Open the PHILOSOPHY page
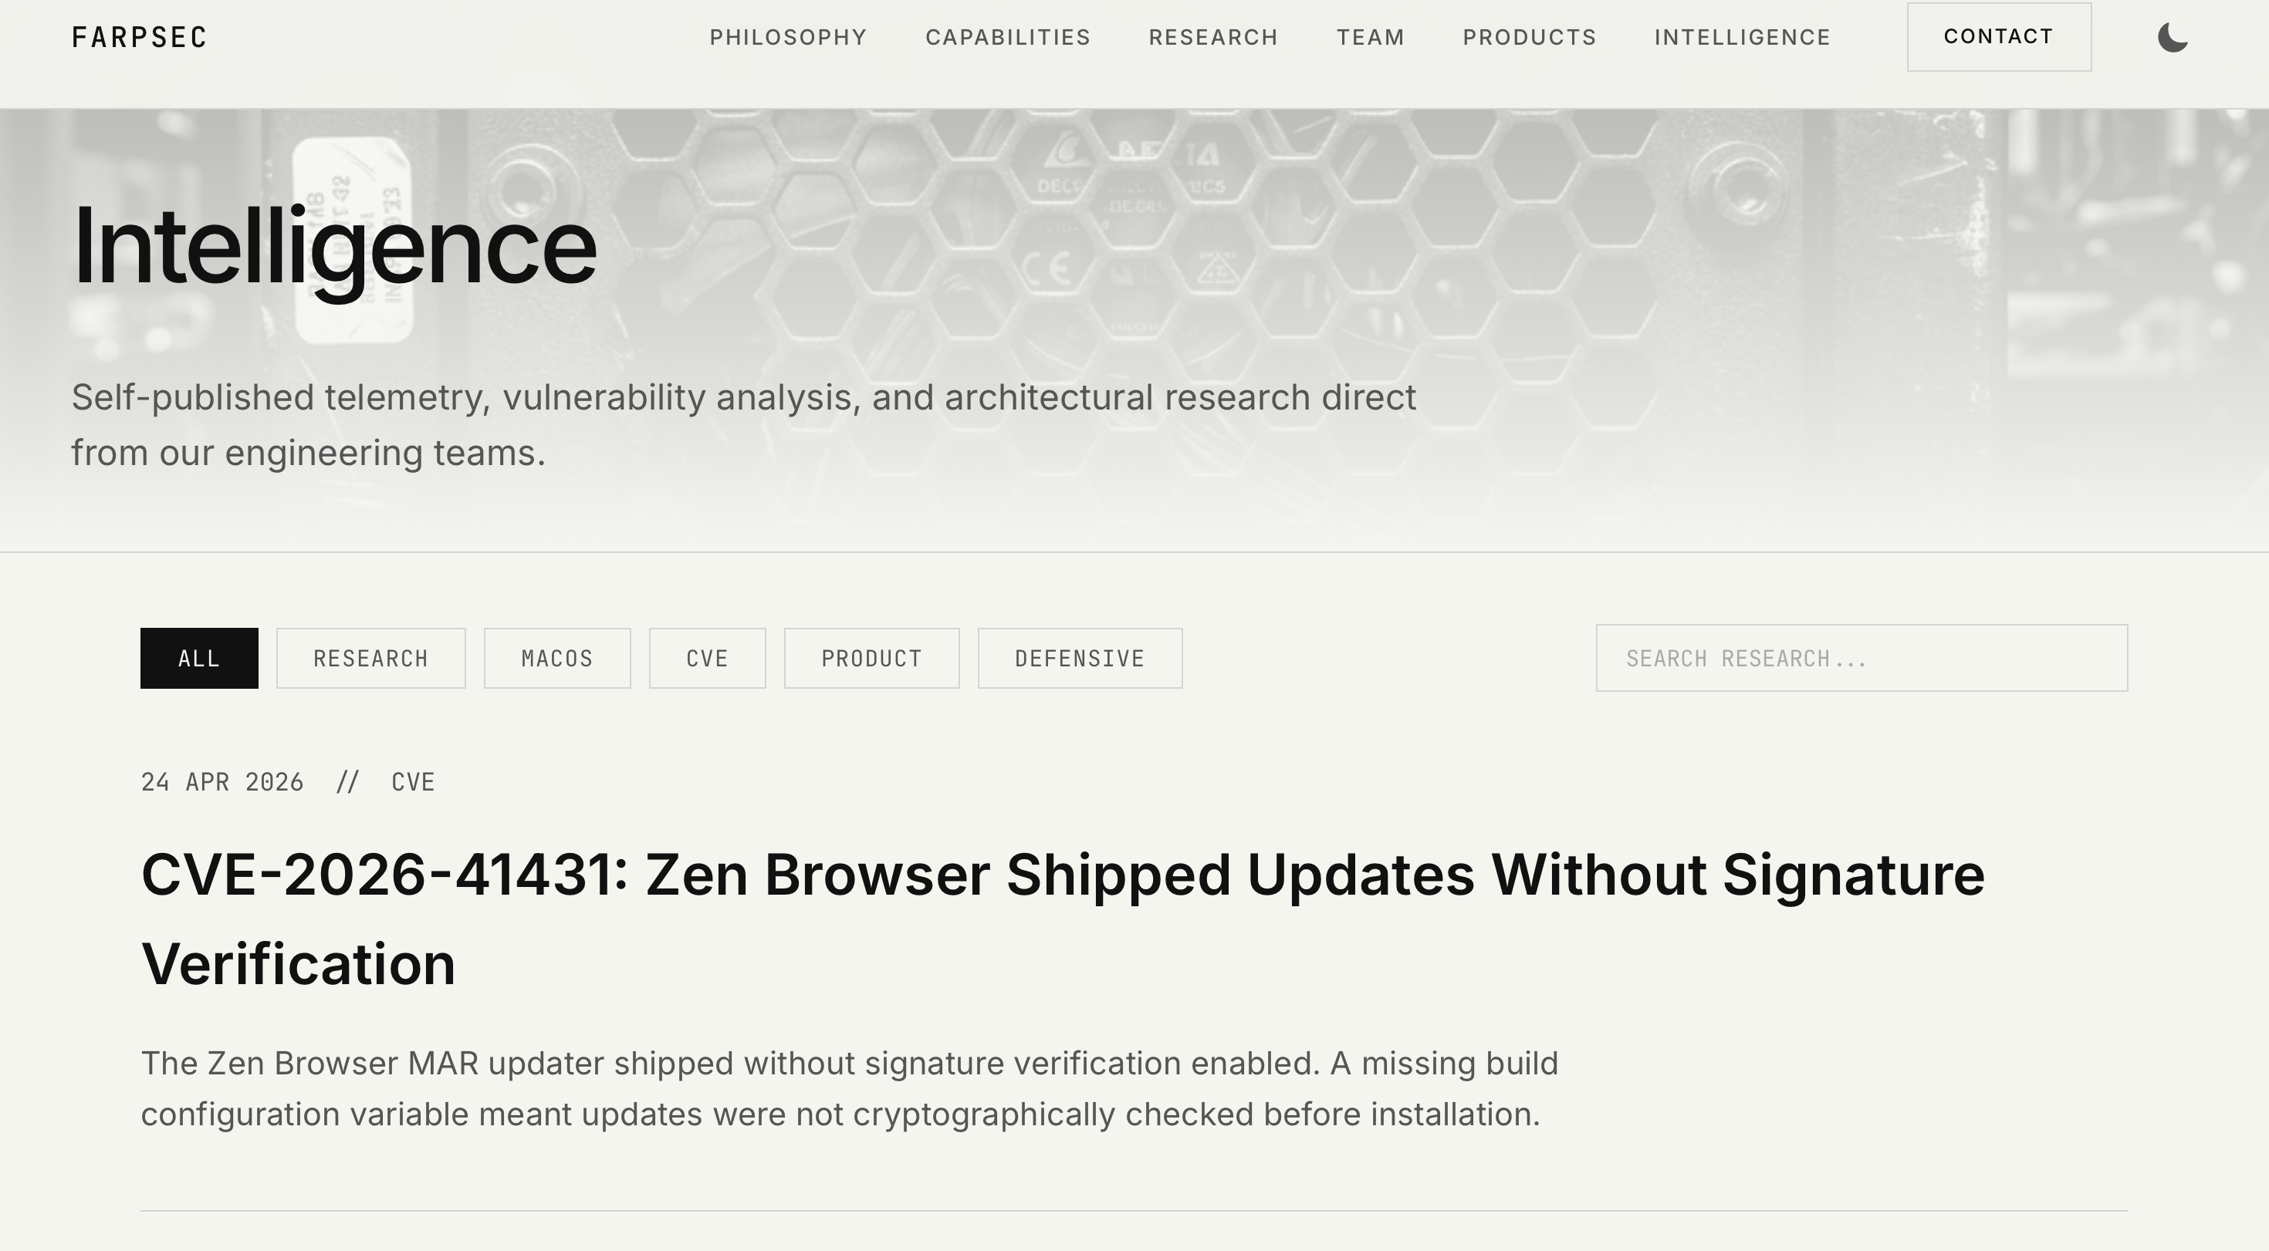Screen dimensions: 2269x1251 [x=788, y=37]
